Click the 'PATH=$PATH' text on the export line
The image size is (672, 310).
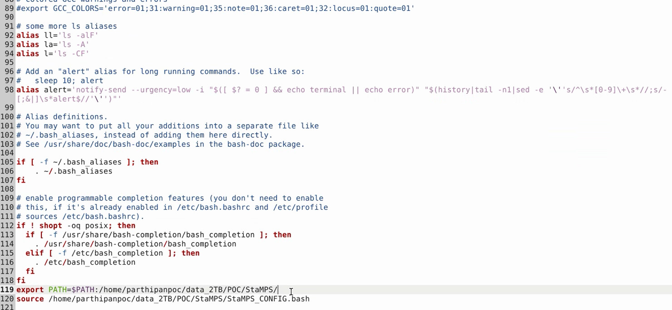pos(71,290)
